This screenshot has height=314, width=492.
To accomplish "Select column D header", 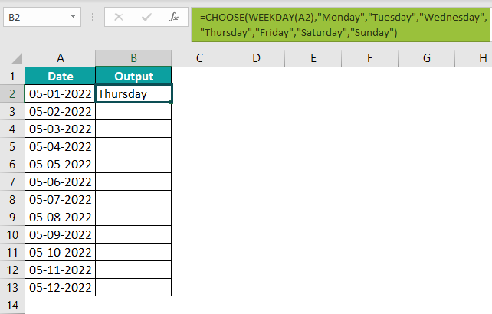I will click(257, 58).
